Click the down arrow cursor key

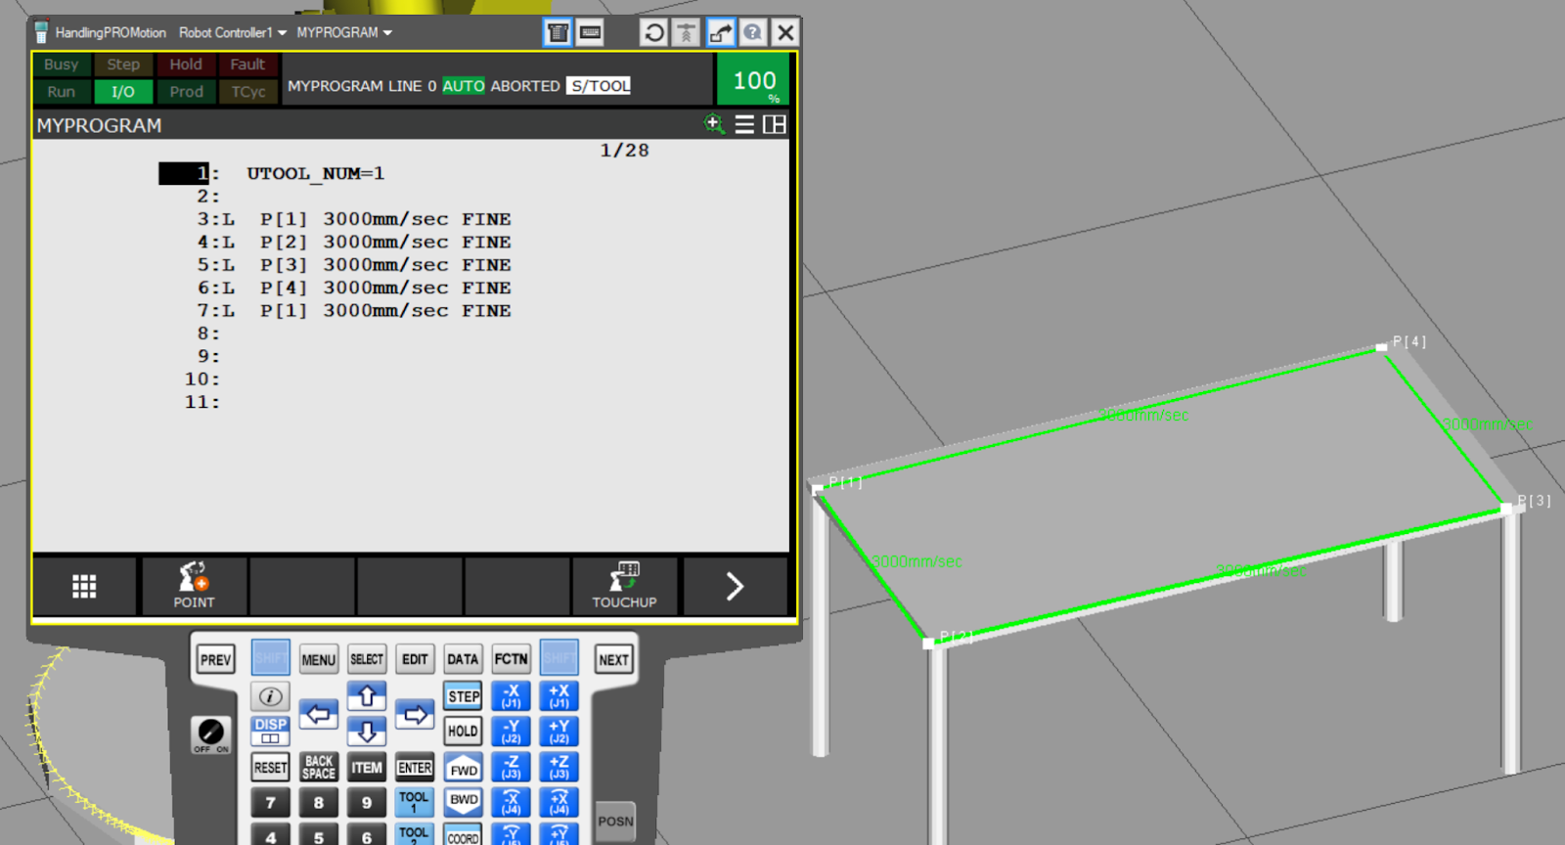(x=367, y=732)
